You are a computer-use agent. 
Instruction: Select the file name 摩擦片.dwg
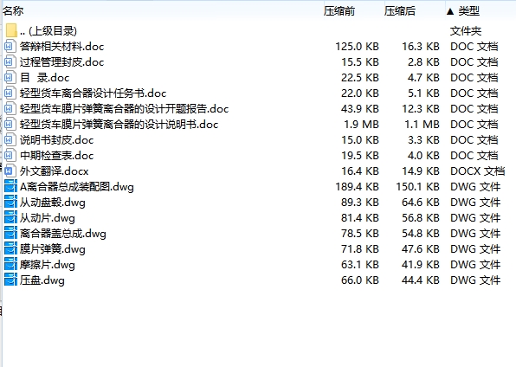coord(47,265)
